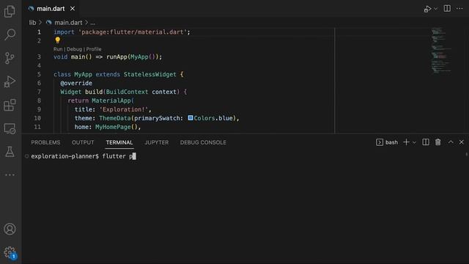Image resolution: width=469 pixels, height=264 pixels.
Task: Switch to the Jupyter panel tab
Action: pyautogui.click(x=156, y=142)
